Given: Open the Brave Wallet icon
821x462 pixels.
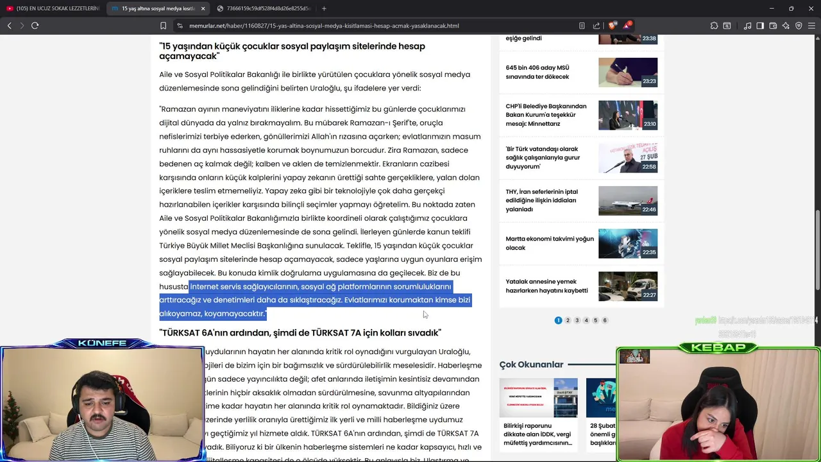Looking at the screenshot, I should tap(773, 26).
